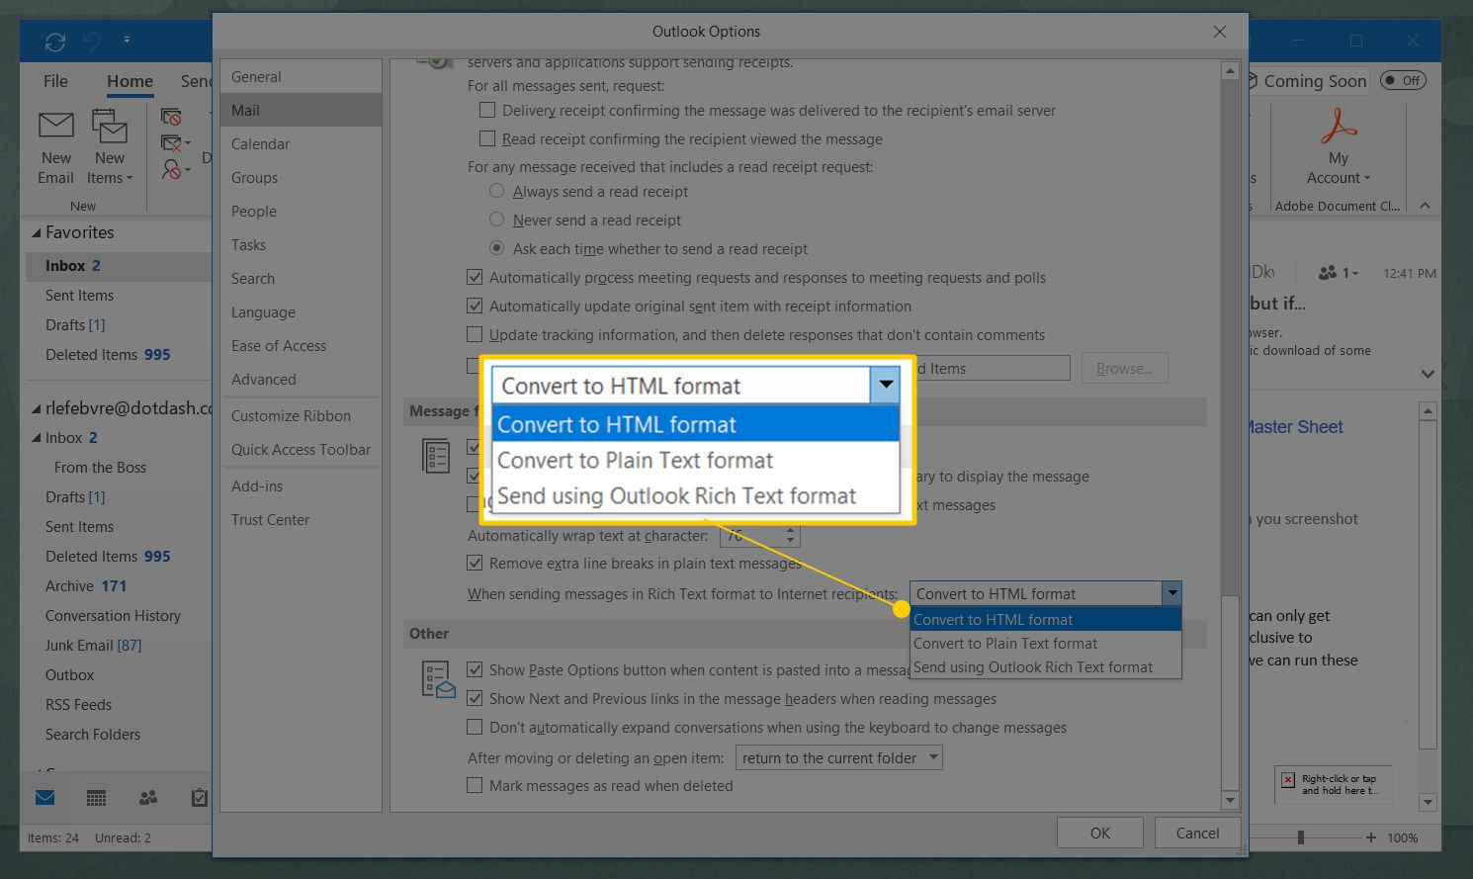The image size is (1473, 879).
Task: Toggle Show Next and Previous links checkbox
Action: click(475, 698)
